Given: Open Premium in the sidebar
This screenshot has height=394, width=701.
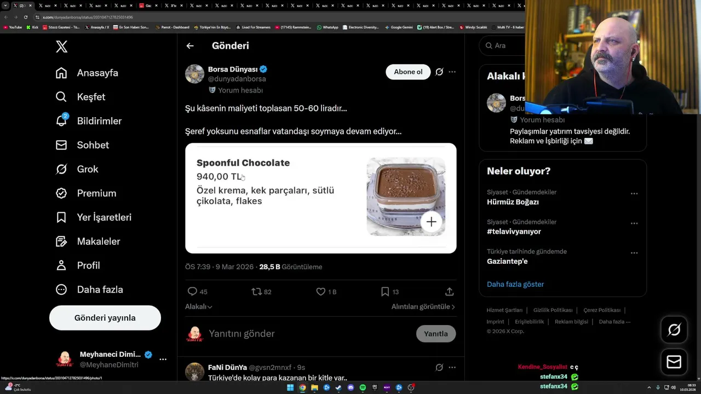Looking at the screenshot, I should pos(86,193).
